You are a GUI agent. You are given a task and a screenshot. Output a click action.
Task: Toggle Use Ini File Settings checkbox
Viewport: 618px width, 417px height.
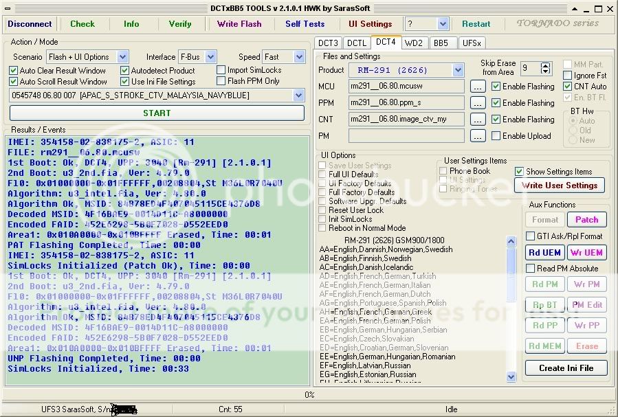tap(125, 82)
